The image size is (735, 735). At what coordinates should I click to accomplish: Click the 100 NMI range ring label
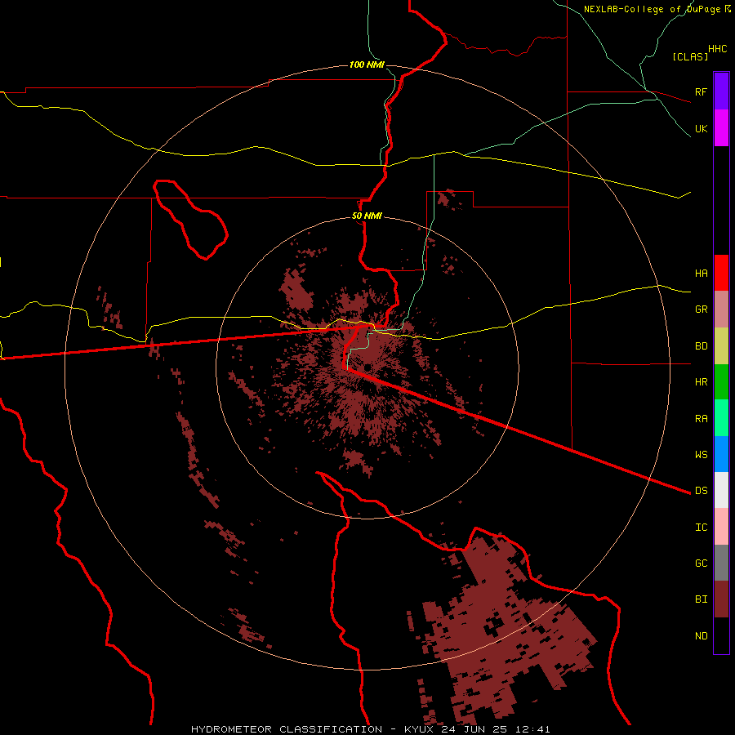pyautogui.click(x=367, y=65)
